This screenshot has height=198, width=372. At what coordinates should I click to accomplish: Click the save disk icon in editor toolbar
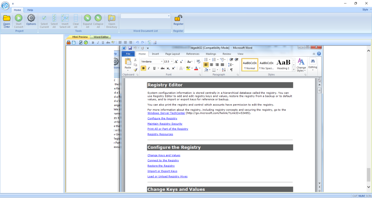coord(74,42)
